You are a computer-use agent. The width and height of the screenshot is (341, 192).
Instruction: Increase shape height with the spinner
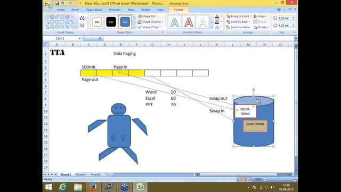(294, 17)
